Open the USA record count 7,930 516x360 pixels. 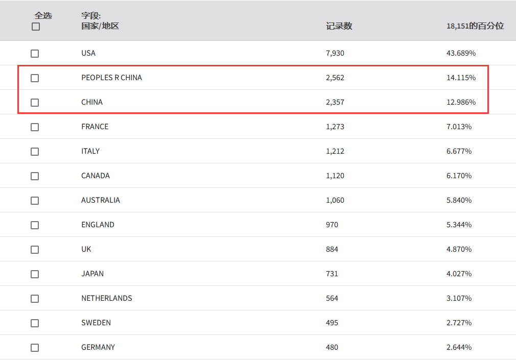click(x=335, y=53)
